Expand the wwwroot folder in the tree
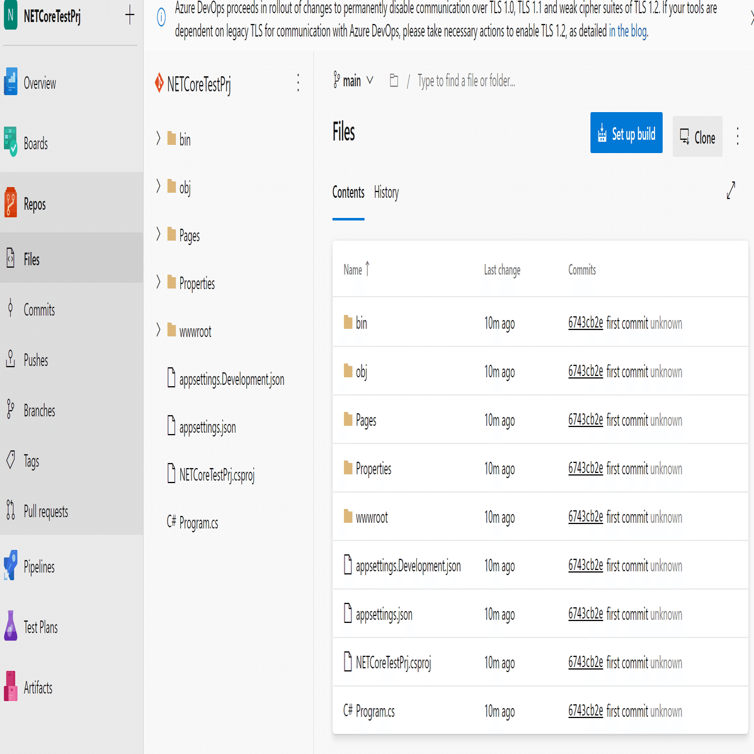This screenshot has width=754, height=754. [158, 330]
